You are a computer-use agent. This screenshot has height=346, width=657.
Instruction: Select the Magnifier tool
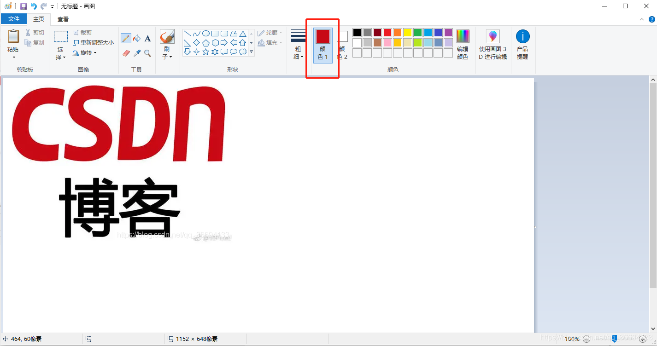pos(147,53)
